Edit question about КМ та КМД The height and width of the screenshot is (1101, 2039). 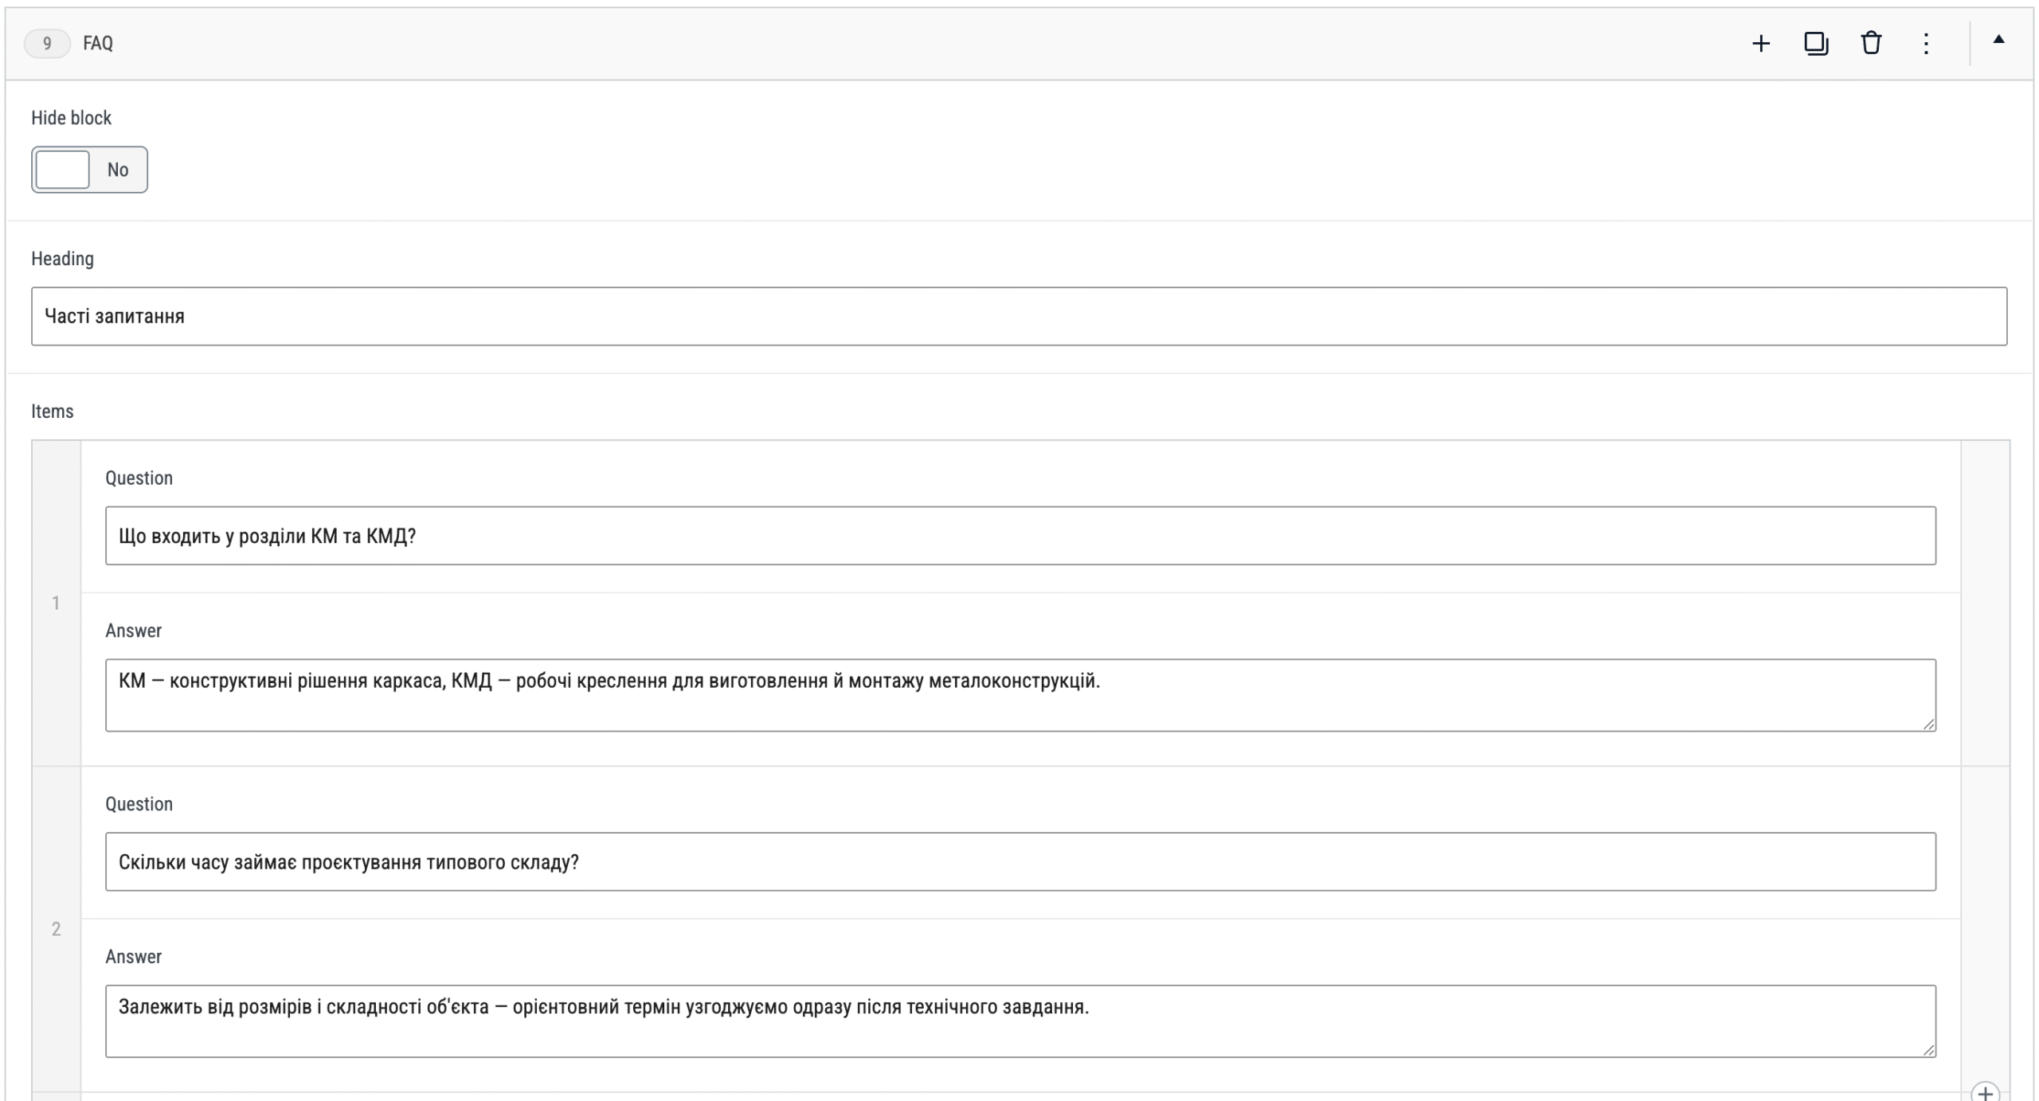point(1020,536)
